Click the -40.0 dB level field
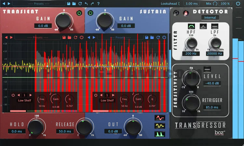Image resolution: width=244 pixels, height=146 pixels. coord(212,83)
